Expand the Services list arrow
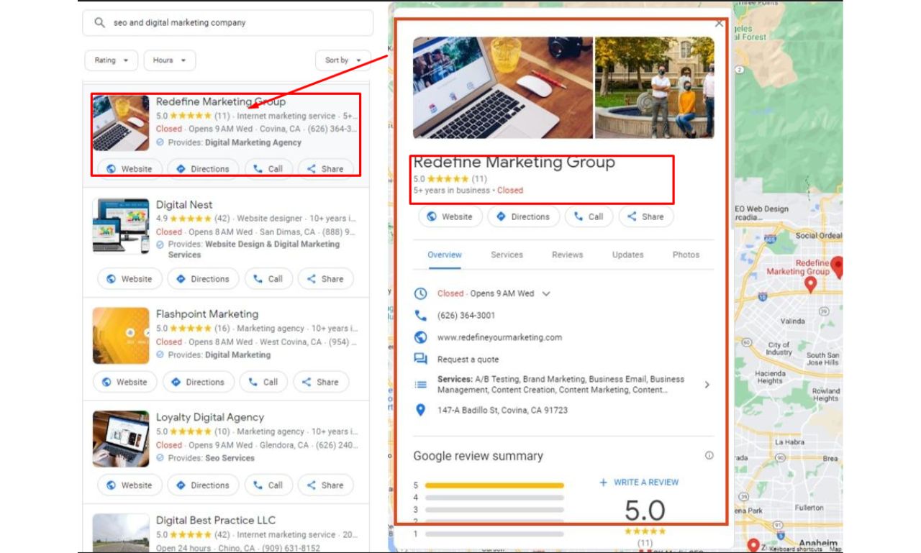 tap(707, 385)
